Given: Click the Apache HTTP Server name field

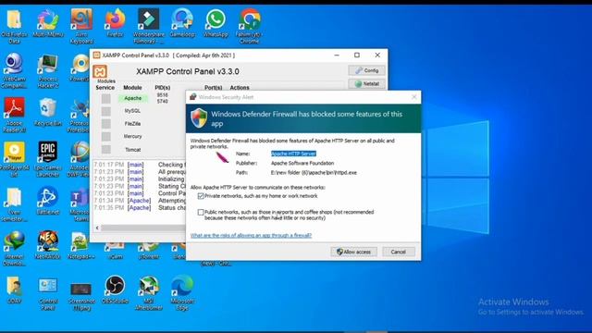Looking at the screenshot, I should [x=293, y=154].
